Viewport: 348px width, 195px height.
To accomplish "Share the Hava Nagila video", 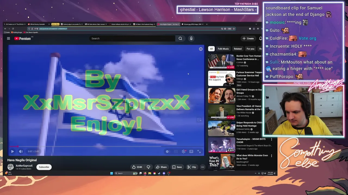I will click(x=161, y=167).
